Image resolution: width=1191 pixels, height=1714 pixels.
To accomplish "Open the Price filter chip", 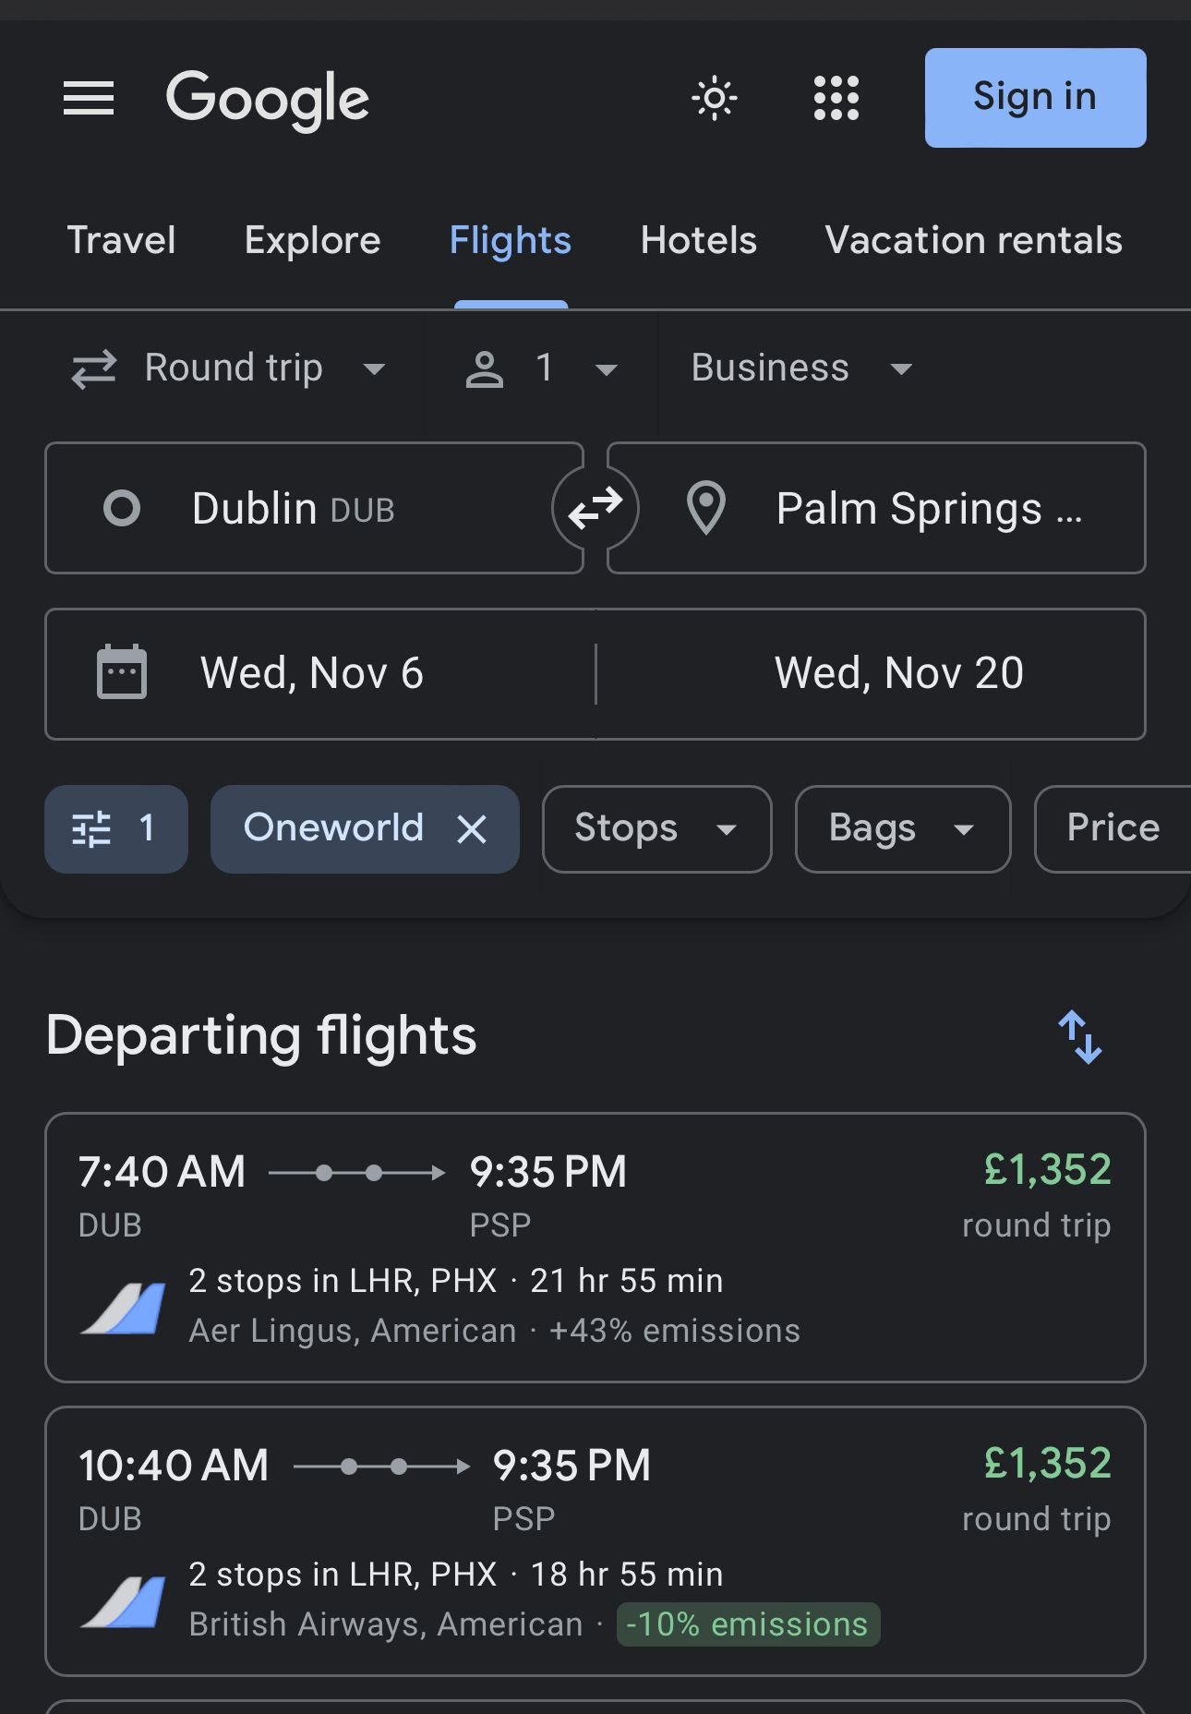I will tap(1113, 828).
